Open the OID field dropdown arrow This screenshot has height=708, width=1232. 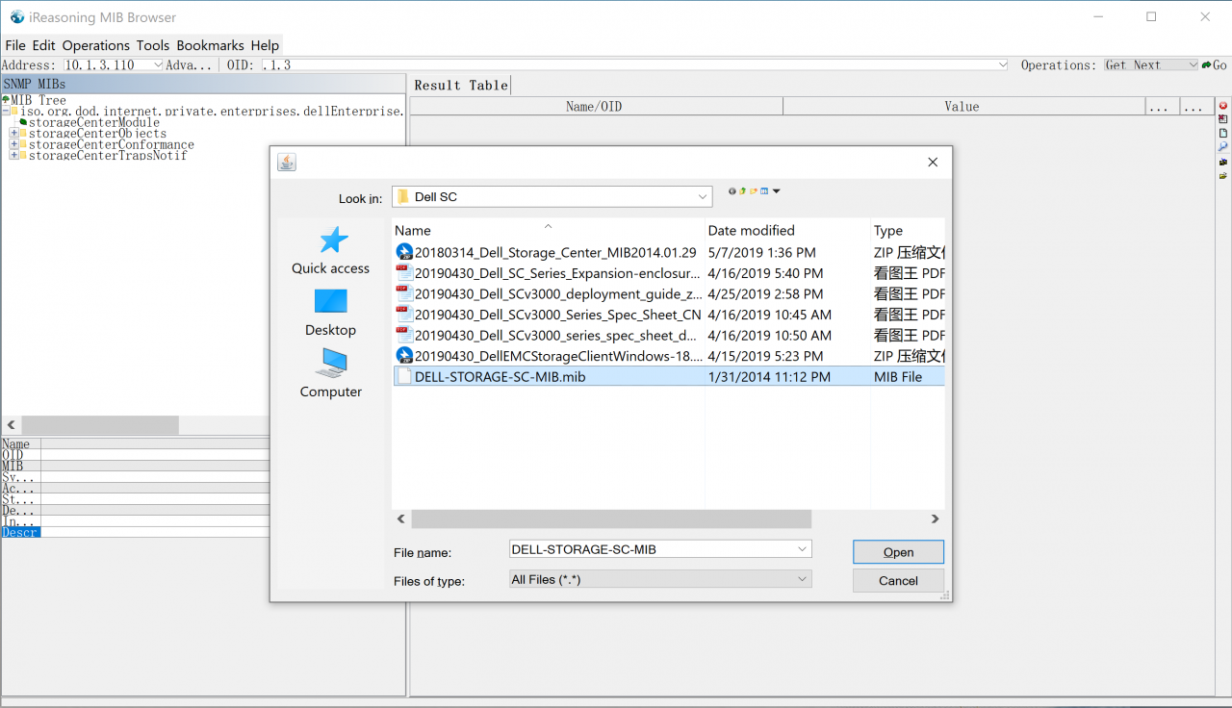click(x=1002, y=65)
